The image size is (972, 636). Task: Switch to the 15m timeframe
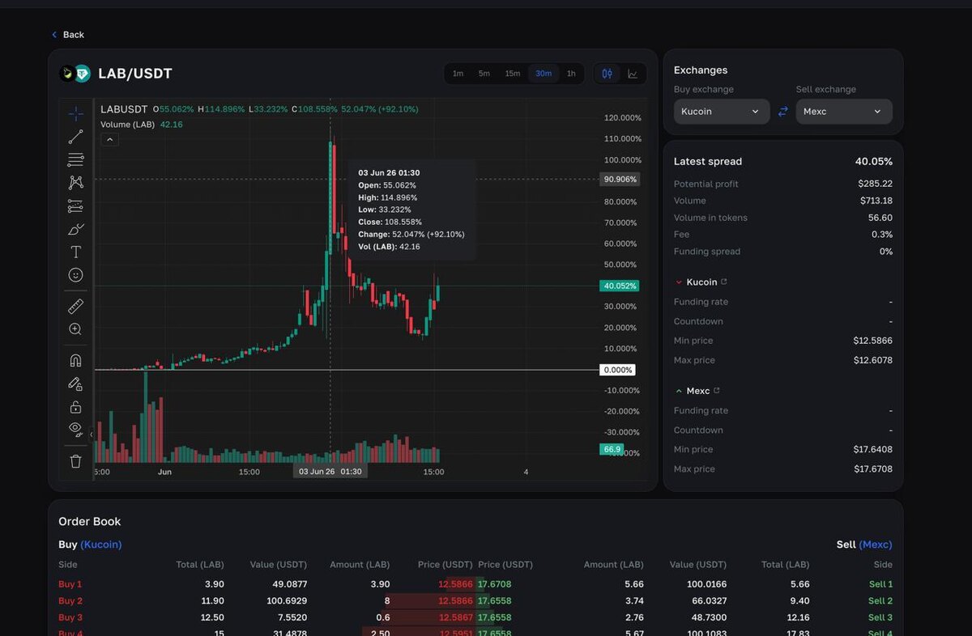(x=513, y=74)
